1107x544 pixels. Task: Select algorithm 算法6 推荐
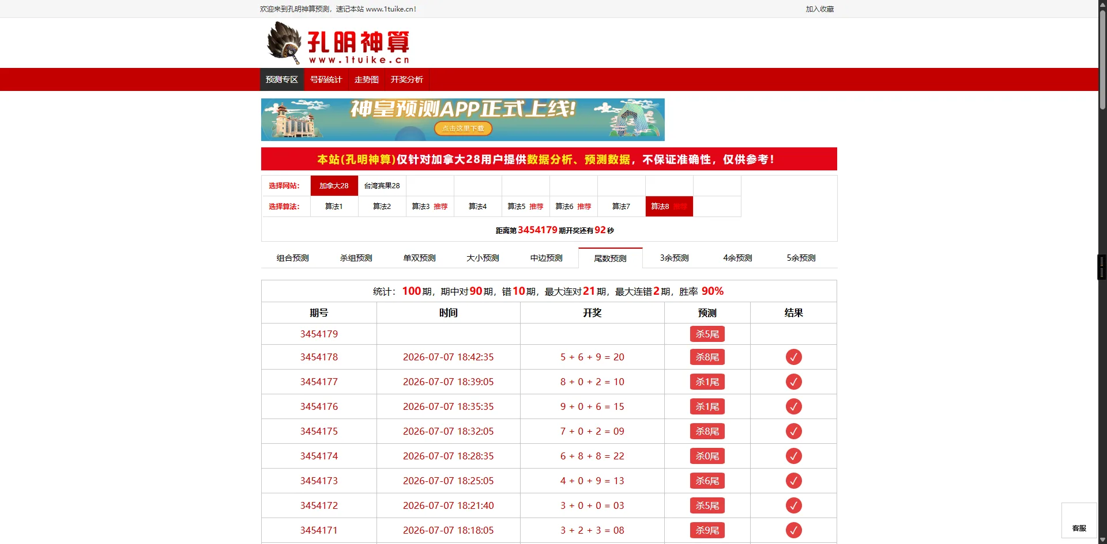(573, 207)
